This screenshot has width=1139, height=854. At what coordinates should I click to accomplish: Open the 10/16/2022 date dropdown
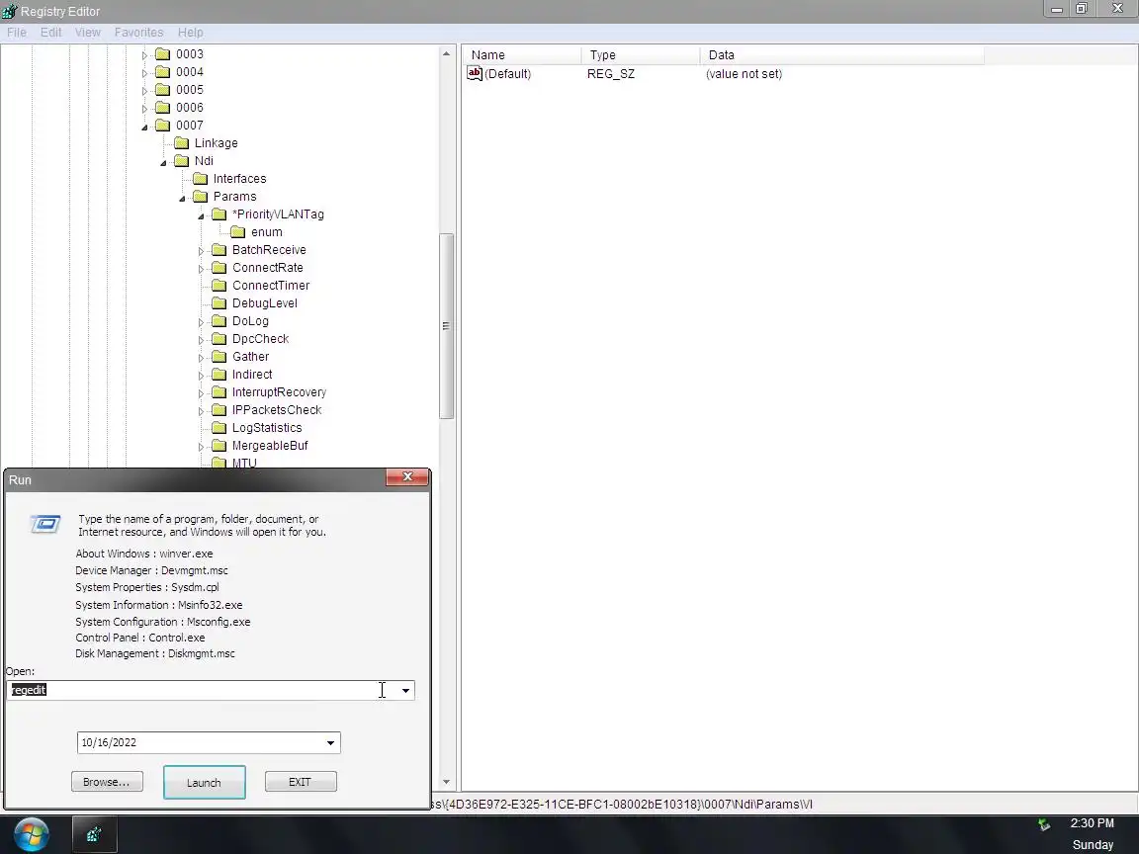click(x=330, y=743)
